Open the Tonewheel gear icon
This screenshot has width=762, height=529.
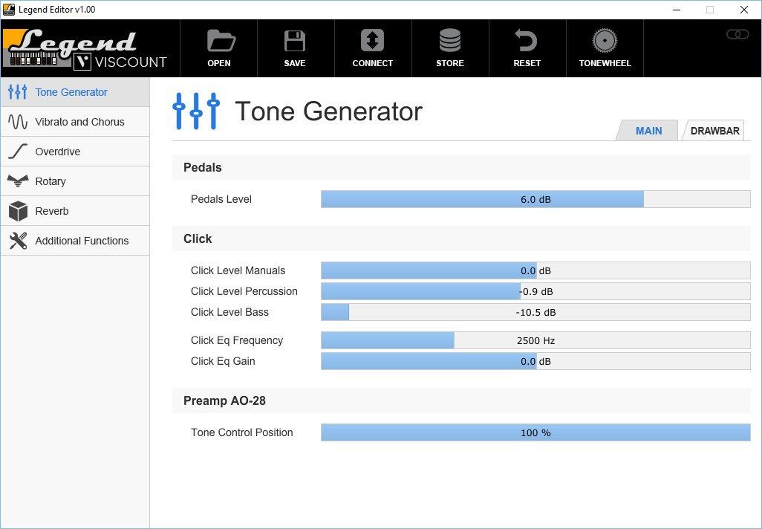pyautogui.click(x=605, y=41)
